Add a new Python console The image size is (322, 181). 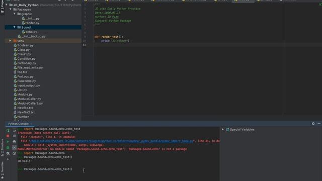(8, 159)
